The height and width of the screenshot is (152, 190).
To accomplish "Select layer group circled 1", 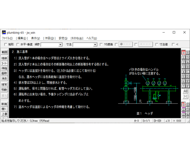I will (x=184, y=109).
